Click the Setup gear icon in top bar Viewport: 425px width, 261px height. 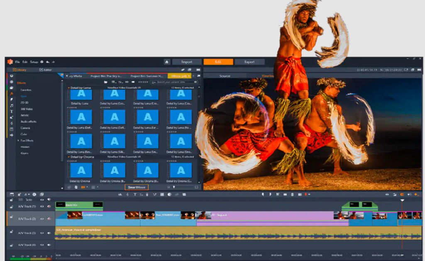(42, 62)
